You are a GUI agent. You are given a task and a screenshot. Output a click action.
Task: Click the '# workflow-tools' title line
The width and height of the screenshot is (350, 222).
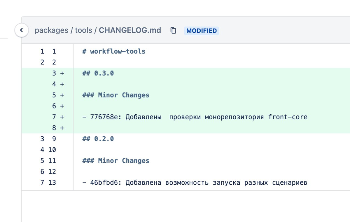tap(114, 51)
